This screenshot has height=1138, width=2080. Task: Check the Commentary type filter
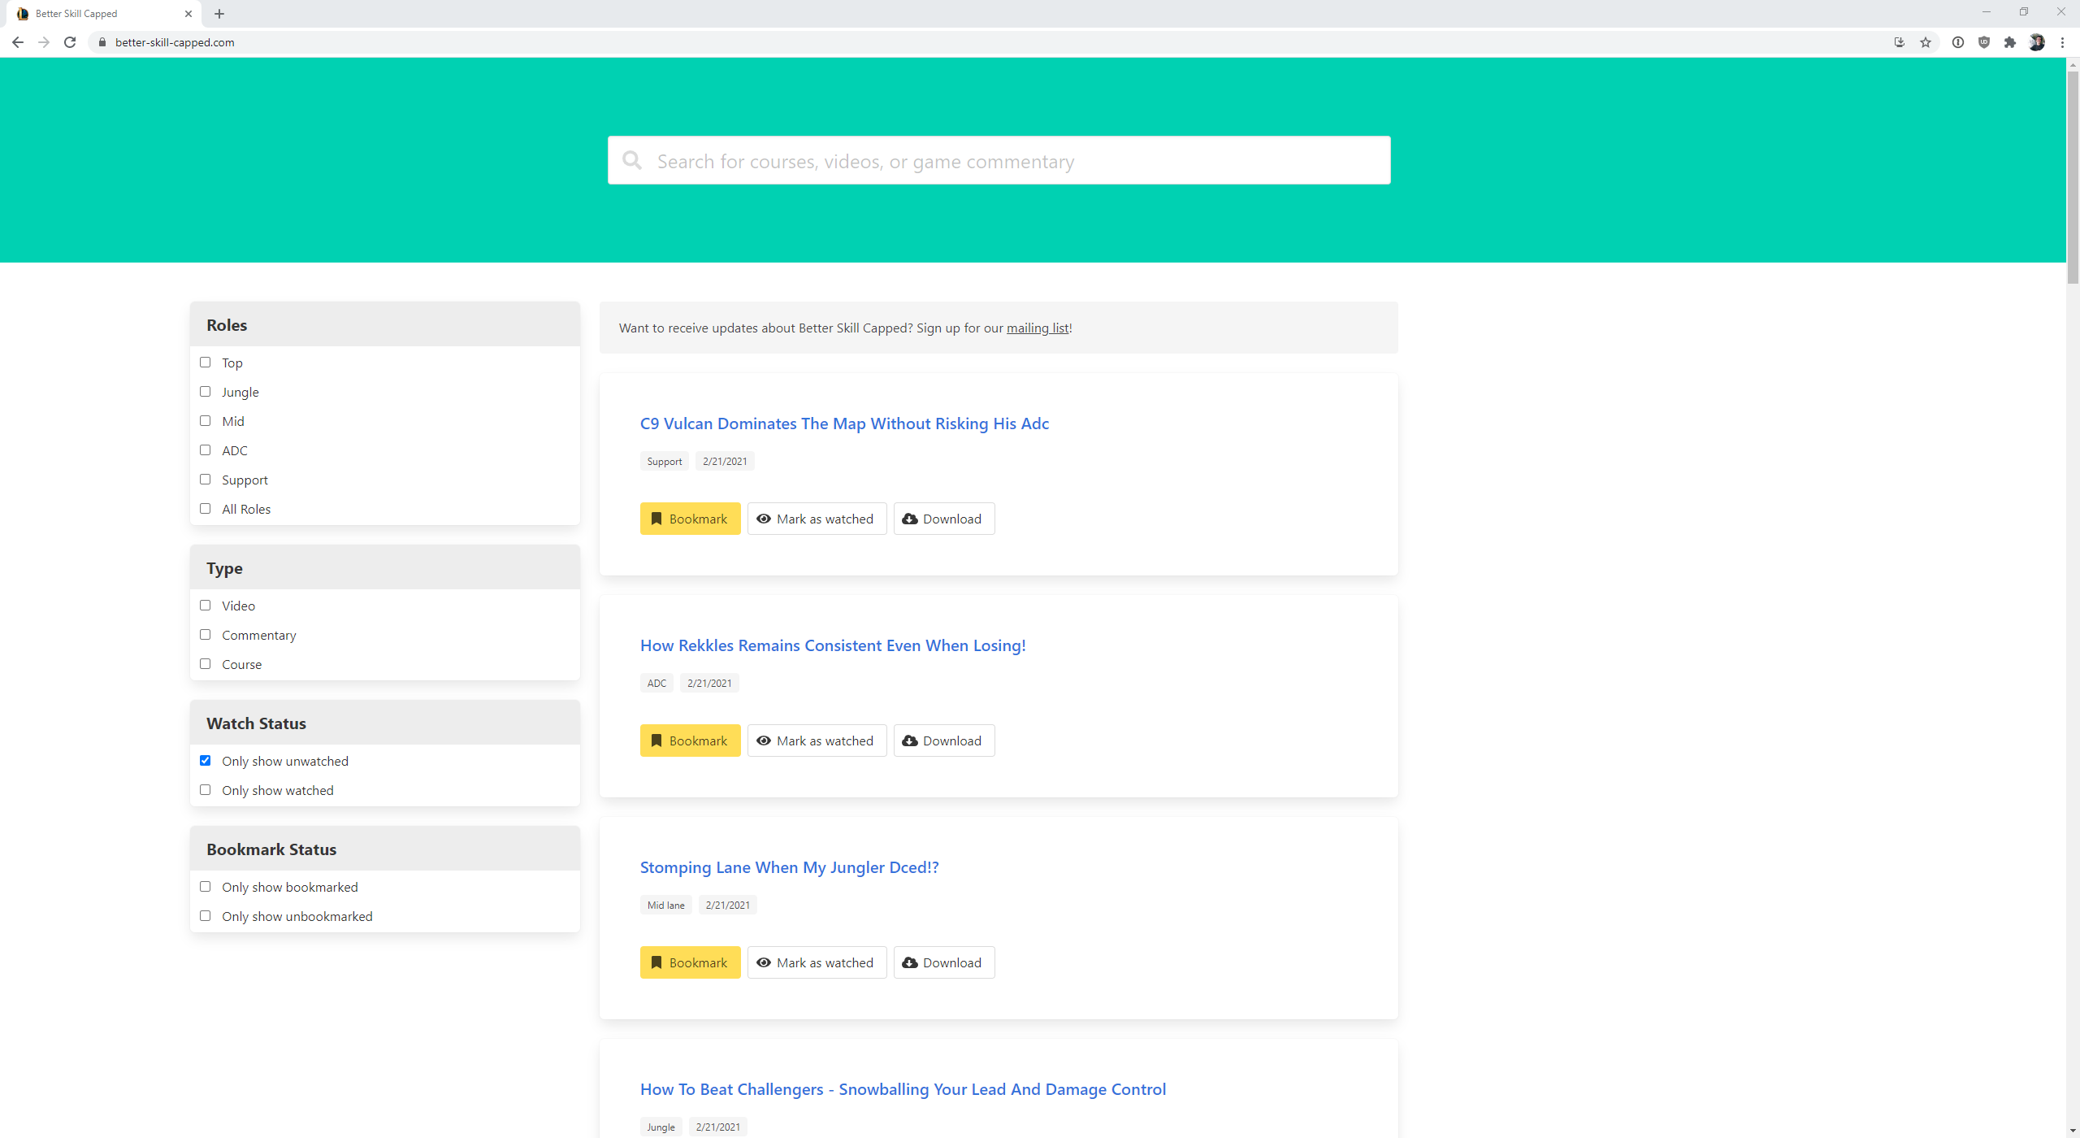coord(206,635)
